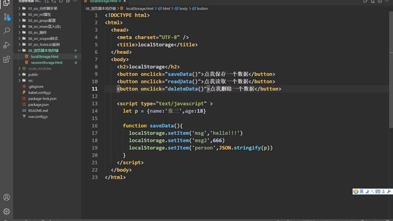393x221 pixels.
Task: Open package.json in the explorer
Action: coord(38,104)
